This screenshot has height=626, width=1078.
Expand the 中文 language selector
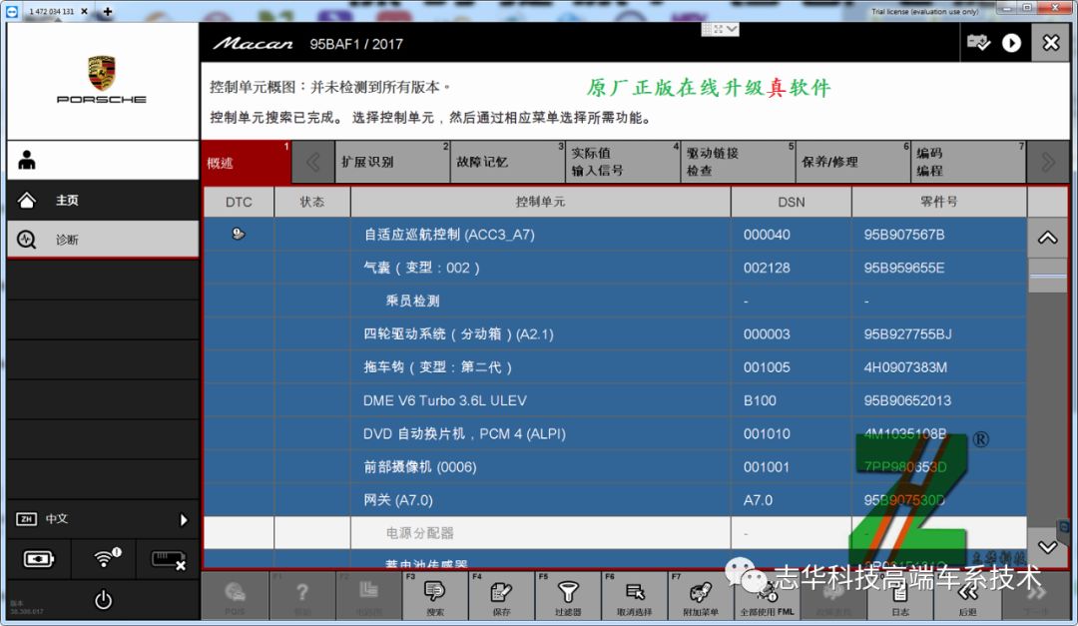pos(103,519)
